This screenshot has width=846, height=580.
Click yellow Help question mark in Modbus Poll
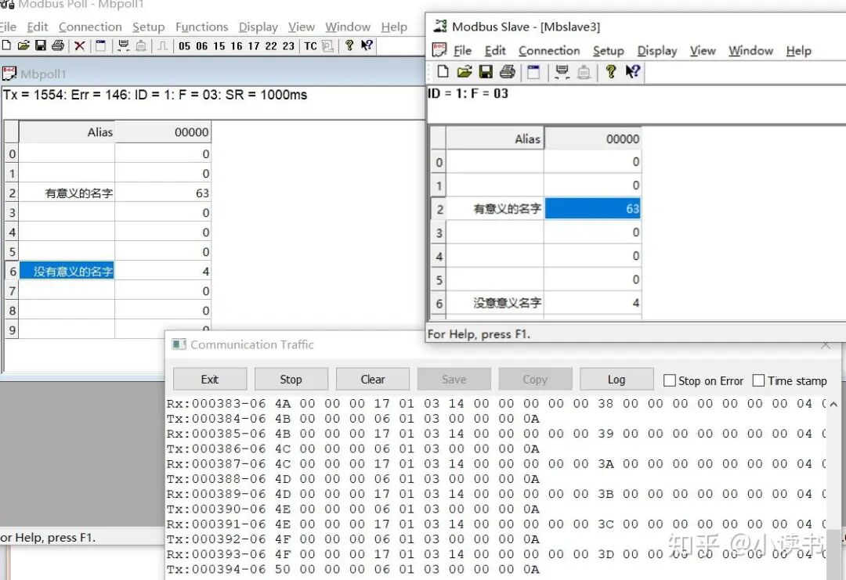(349, 46)
